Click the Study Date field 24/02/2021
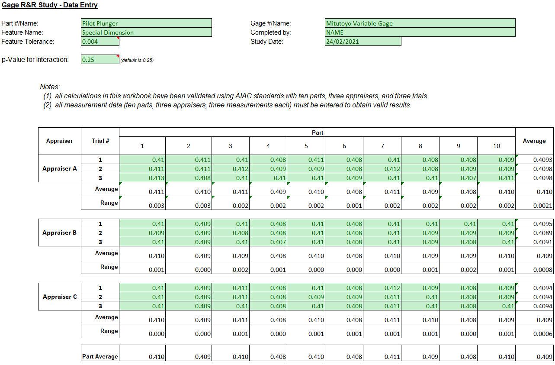This screenshot has height=365, width=555. (x=363, y=42)
